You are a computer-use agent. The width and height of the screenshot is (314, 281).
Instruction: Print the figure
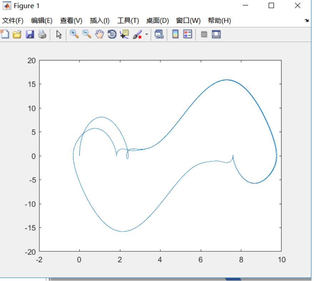(41, 34)
